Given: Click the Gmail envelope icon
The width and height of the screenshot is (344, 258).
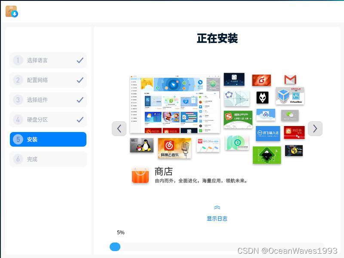Looking at the screenshot, I should click(x=290, y=80).
